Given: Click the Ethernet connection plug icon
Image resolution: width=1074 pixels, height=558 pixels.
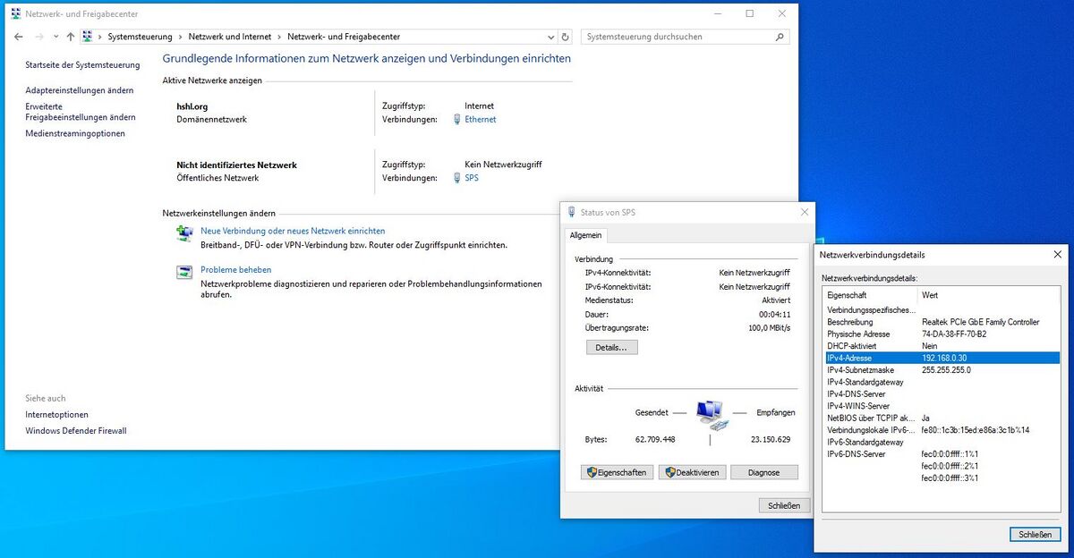Looking at the screenshot, I should tap(457, 119).
